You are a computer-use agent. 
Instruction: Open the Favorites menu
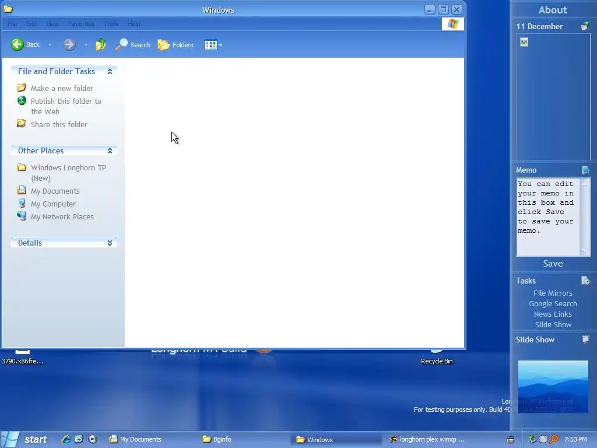[x=81, y=24]
